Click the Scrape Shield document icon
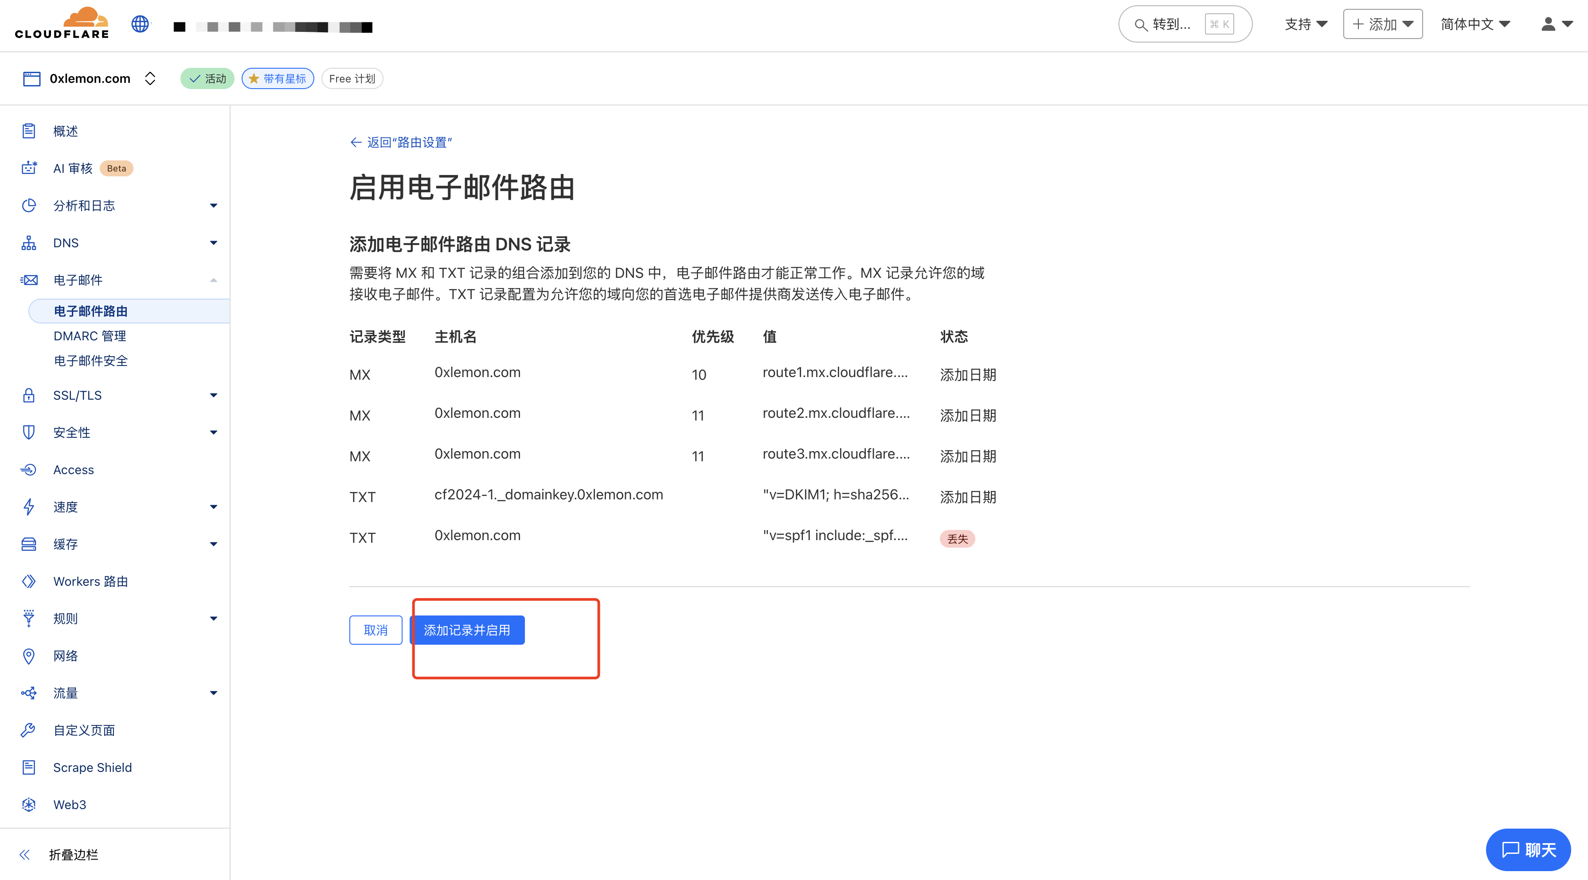Viewport: 1588px width, 880px height. (x=29, y=767)
